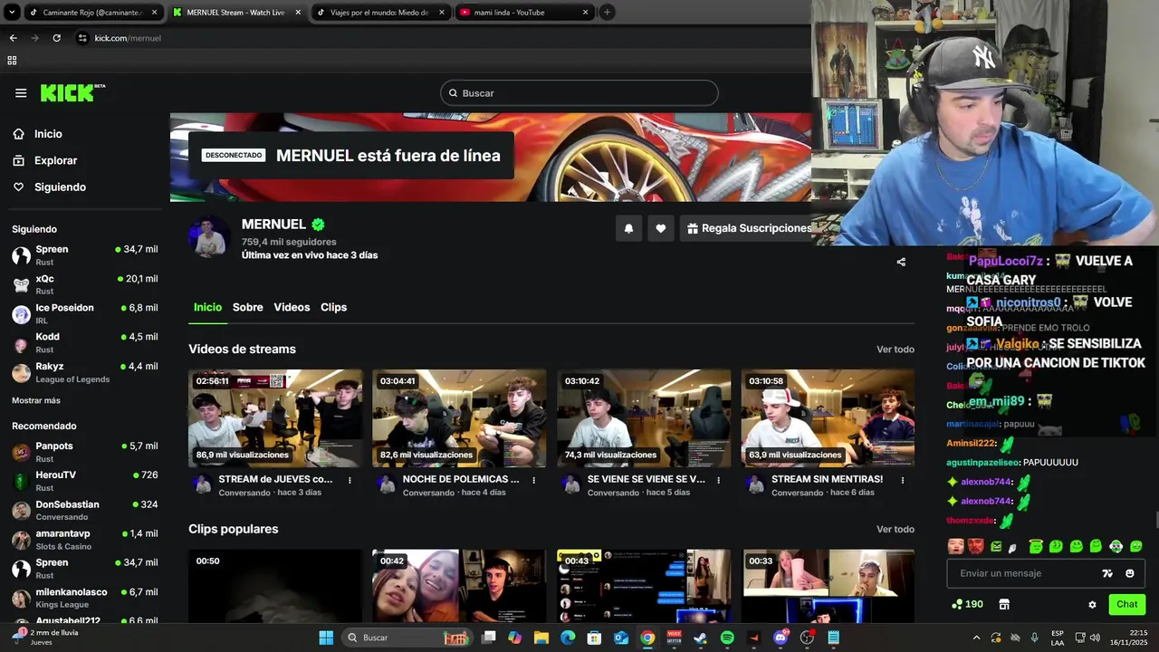This screenshot has width=1159, height=652.
Task: Open amarantavp in recommended list
Action: point(85,540)
